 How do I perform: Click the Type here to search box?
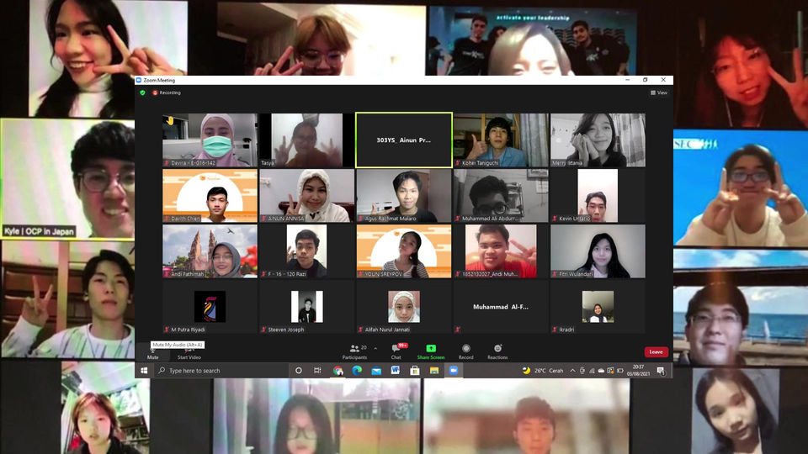(221, 371)
